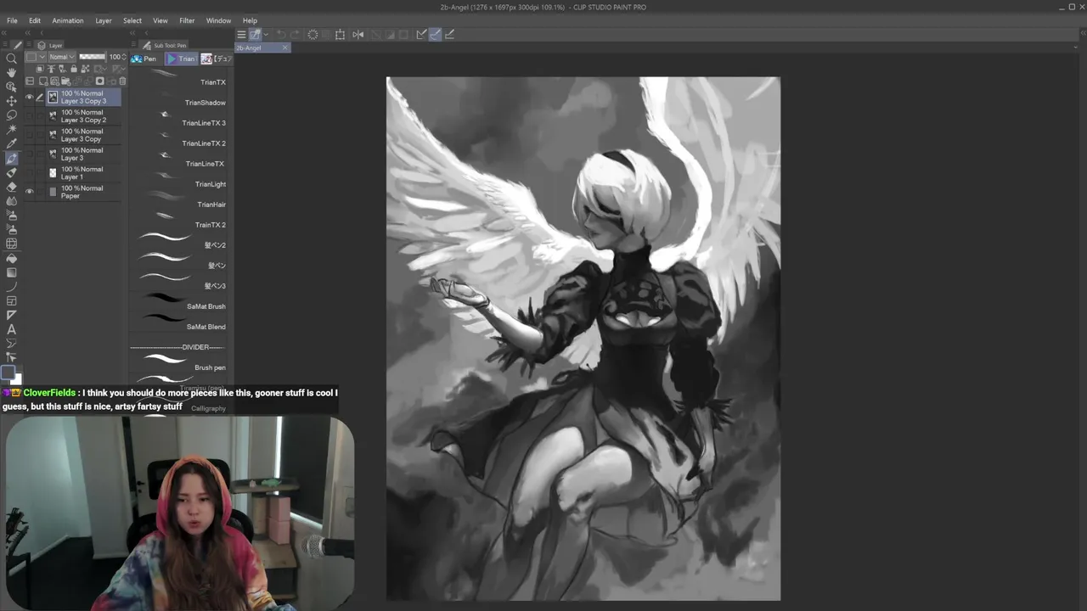Click the Clear (spinner) icon in command bar

tap(313, 35)
